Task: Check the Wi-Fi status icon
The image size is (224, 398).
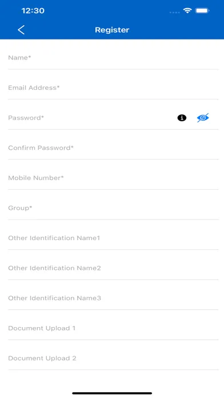Action: 187,11
